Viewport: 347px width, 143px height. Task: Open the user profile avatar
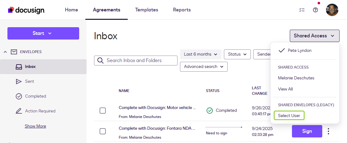332,10
